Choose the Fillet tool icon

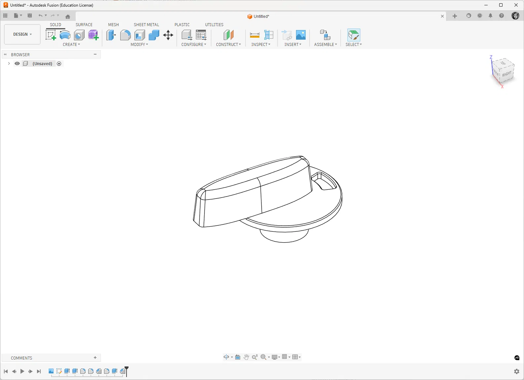[x=125, y=35]
